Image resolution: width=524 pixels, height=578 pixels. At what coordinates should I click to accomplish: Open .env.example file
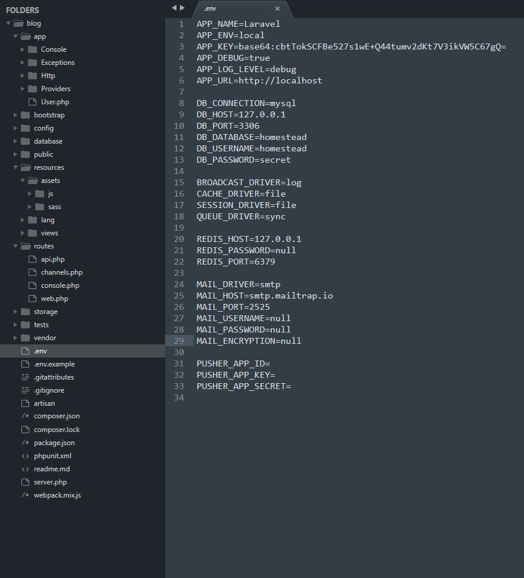click(x=54, y=364)
